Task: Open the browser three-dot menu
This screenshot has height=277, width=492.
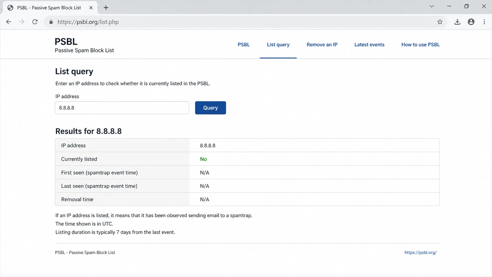Action: coord(484,22)
